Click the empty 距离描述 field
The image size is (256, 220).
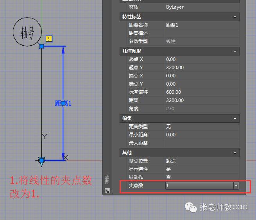click(202, 33)
